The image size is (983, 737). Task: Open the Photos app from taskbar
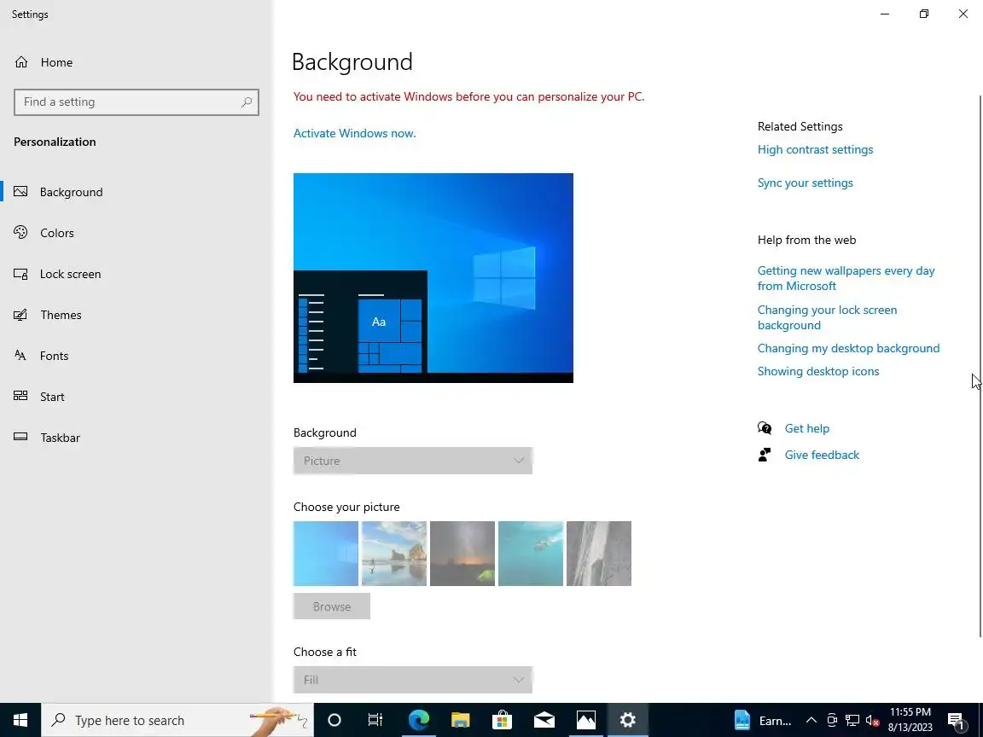point(586,720)
